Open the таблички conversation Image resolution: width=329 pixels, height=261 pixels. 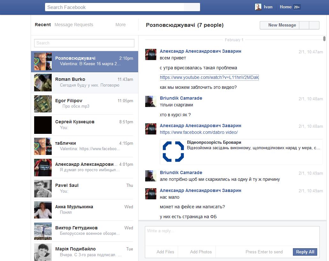coord(85,146)
